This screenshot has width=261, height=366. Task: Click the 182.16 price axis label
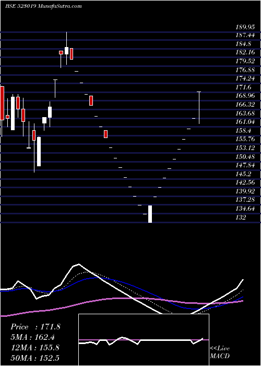(x=245, y=52)
